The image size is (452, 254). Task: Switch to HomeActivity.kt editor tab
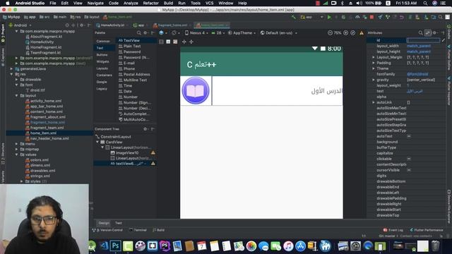[x=112, y=25]
